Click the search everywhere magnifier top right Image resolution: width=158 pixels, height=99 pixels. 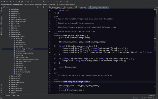(x=156, y=2)
